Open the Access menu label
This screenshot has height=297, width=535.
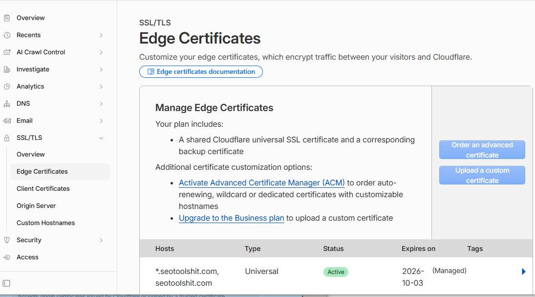pos(27,257)
